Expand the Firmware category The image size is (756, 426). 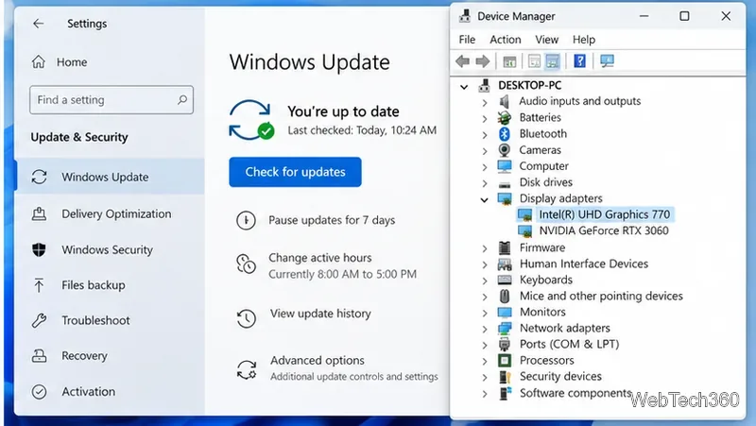point(485,248)
